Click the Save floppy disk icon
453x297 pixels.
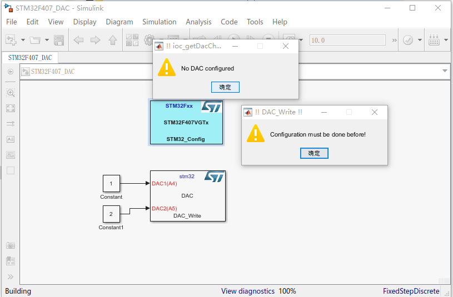tap(59, 40)
